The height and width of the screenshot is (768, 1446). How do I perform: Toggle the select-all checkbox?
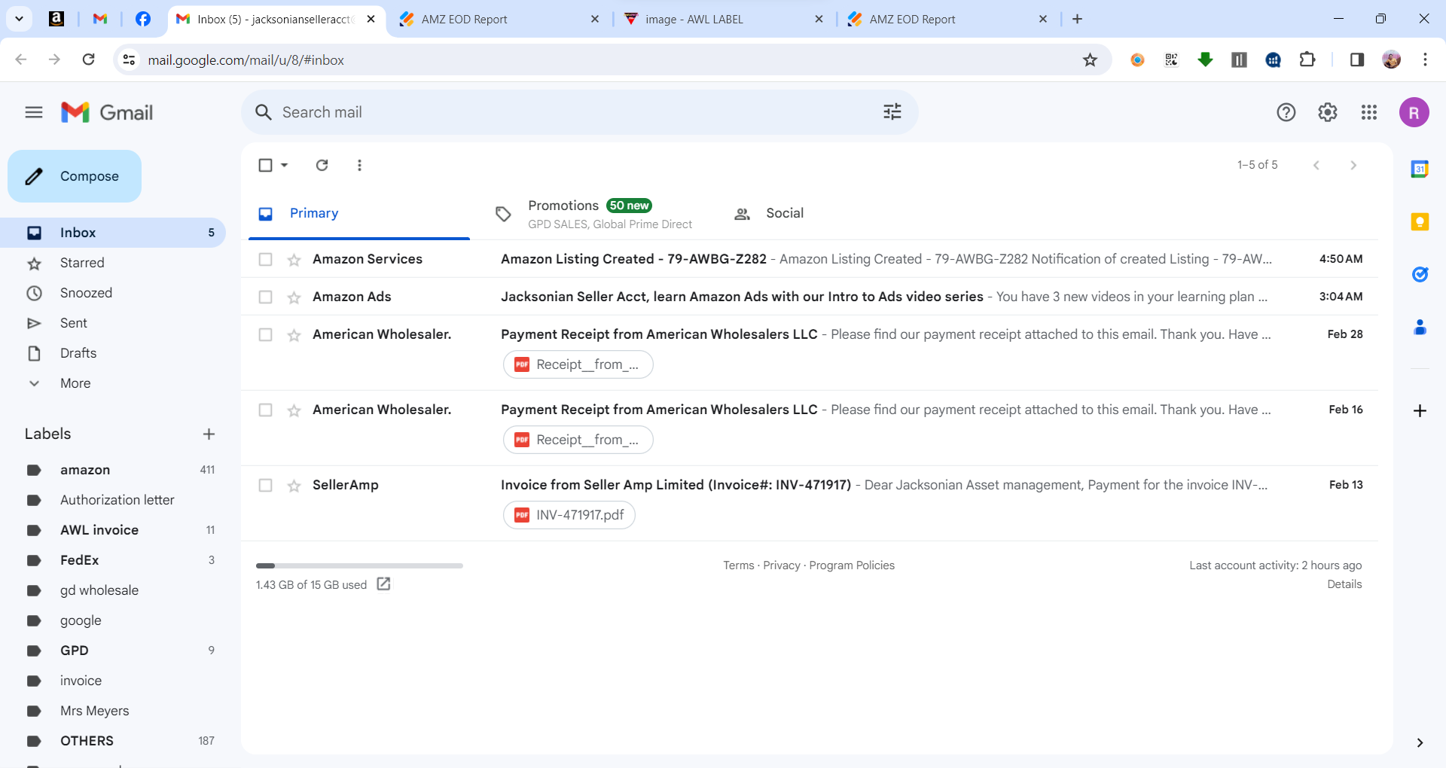[x=265, y=165]
